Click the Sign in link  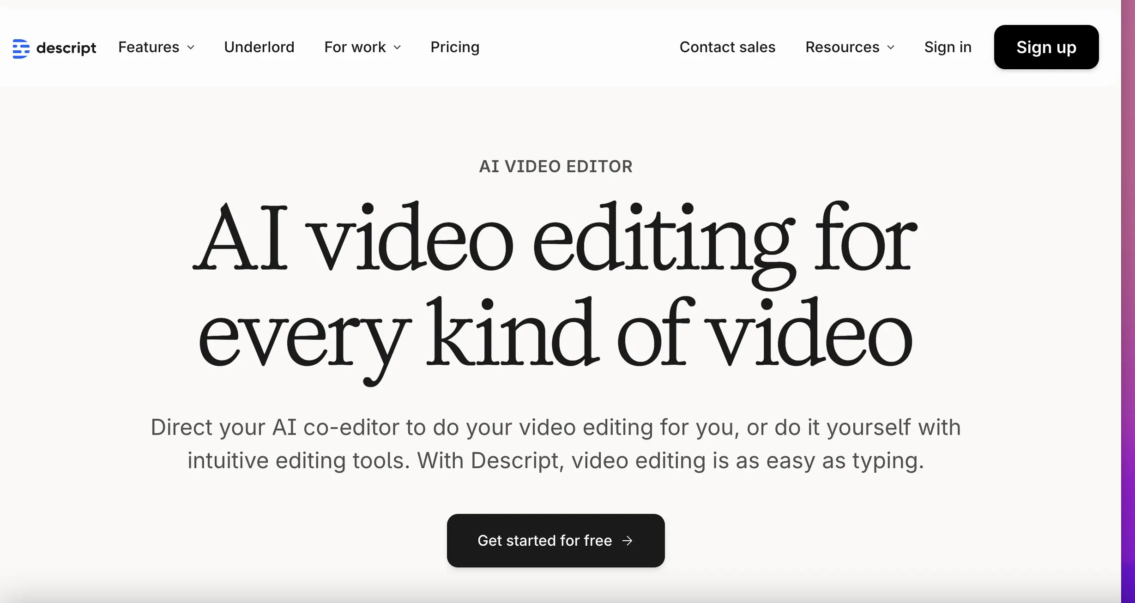pyautogui.click(x=948, y=47)
